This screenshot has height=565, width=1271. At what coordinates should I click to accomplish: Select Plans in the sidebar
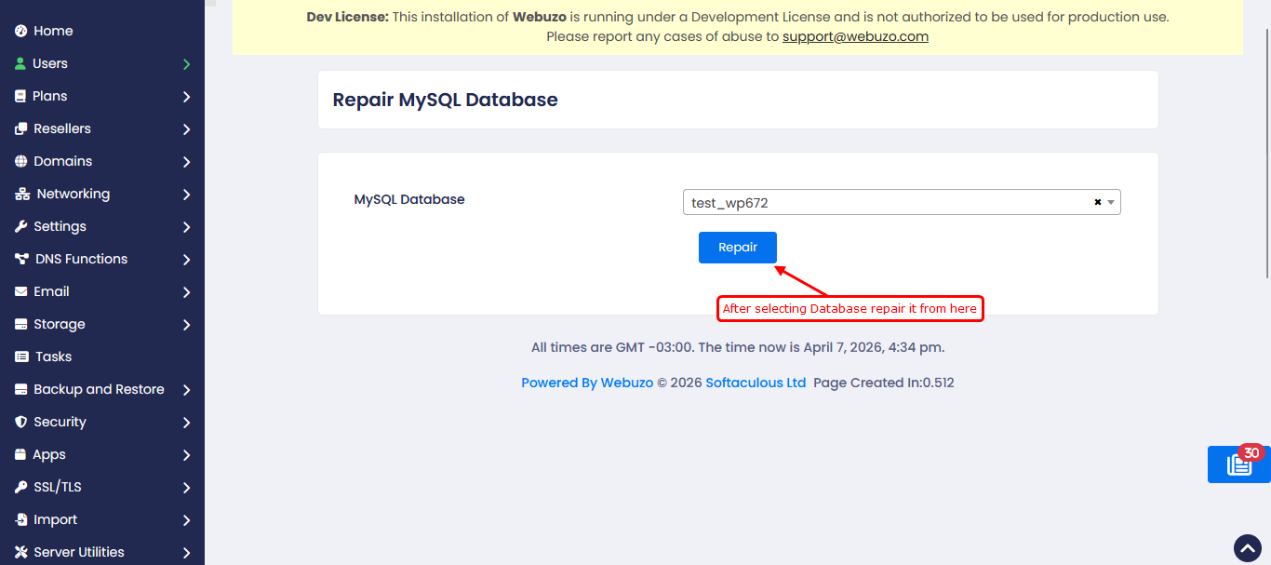point(50,96)
